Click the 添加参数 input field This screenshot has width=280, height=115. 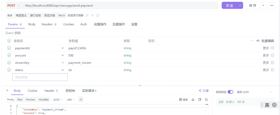[x=40, y=77]
